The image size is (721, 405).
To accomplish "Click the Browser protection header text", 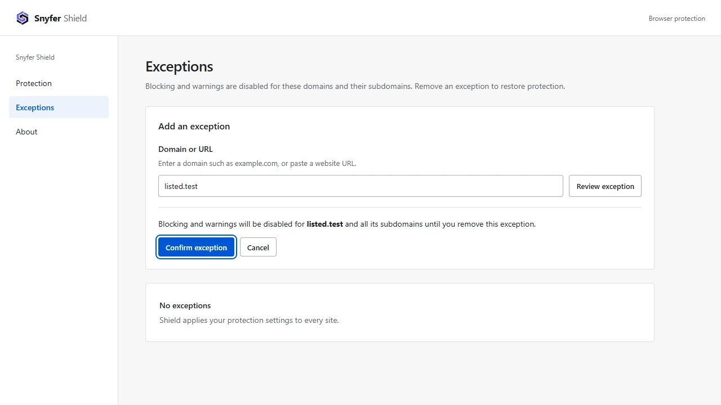I will click(677, 19).
